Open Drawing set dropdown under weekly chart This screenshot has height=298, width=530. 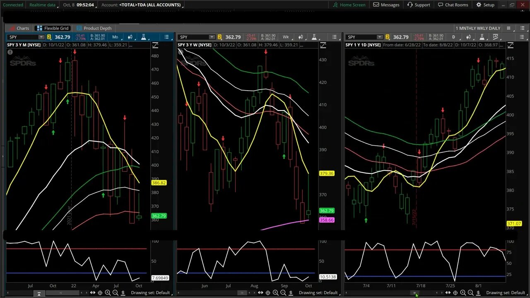[x=320, y=293]
